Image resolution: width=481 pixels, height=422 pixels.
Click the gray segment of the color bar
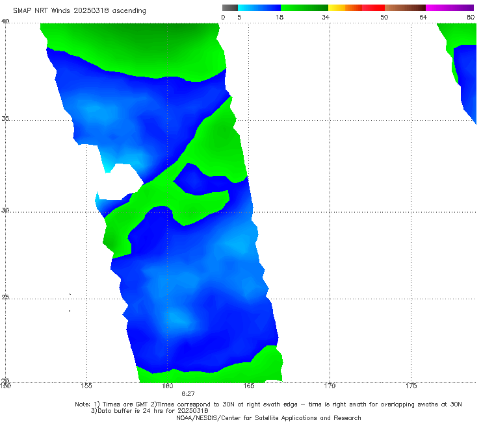[229, 8]
